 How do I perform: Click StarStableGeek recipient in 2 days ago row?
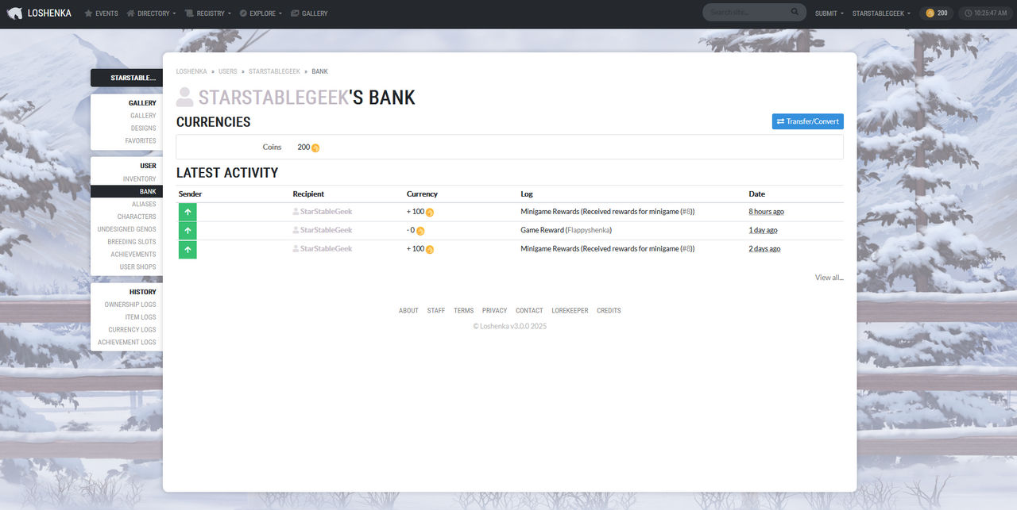tap(326, 249)
